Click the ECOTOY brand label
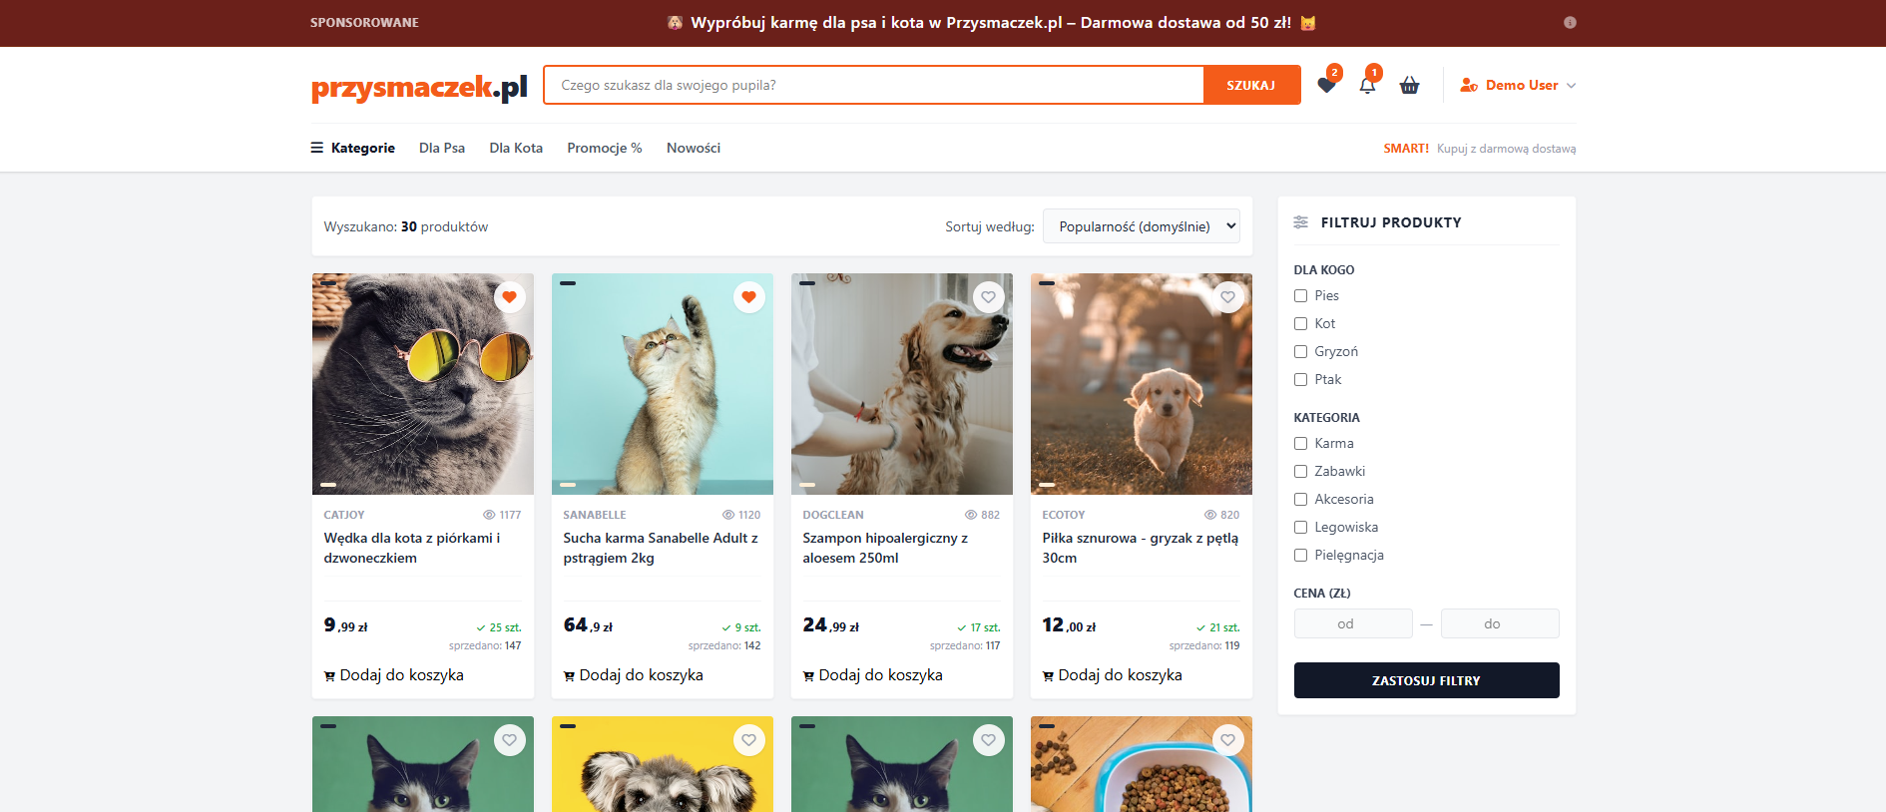This screenshot has height=812, width=1886. pos(1064,515)
